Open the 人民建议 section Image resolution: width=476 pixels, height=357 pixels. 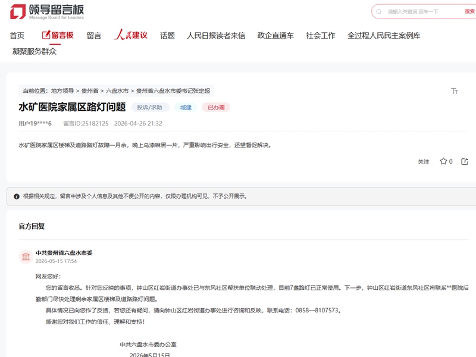point(131,35)
